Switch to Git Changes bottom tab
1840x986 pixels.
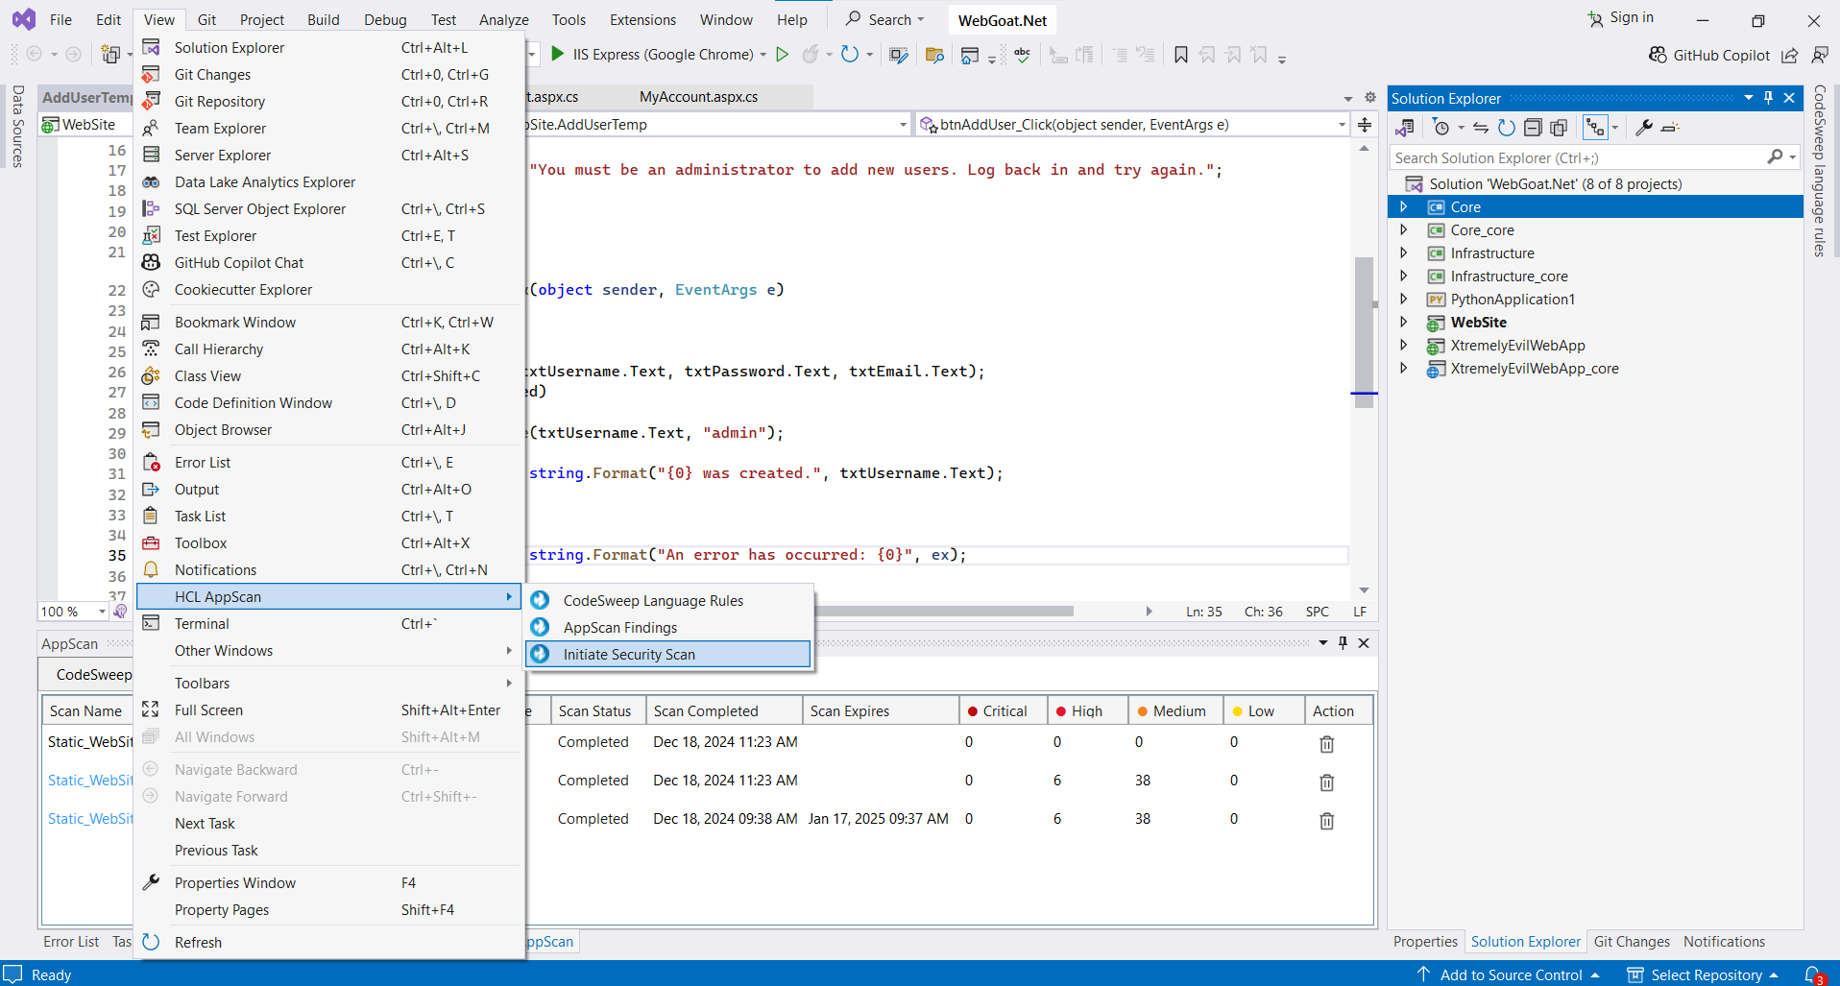(x=1632, y=942)
